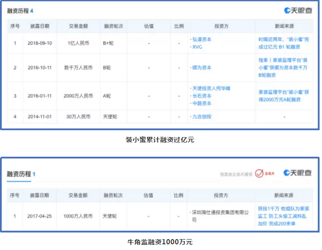Open the 弘道资本 investor link
Screen dimensions: 322x250
click(201, 39)
